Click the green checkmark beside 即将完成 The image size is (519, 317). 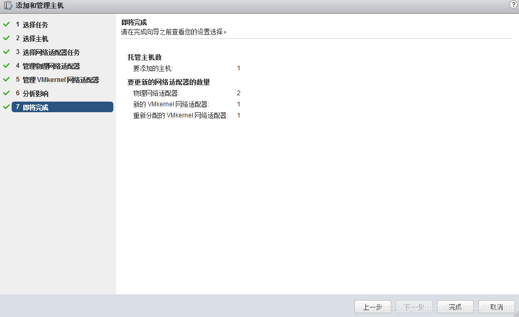point(6,107)
